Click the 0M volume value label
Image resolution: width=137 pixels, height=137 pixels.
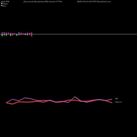116,99
